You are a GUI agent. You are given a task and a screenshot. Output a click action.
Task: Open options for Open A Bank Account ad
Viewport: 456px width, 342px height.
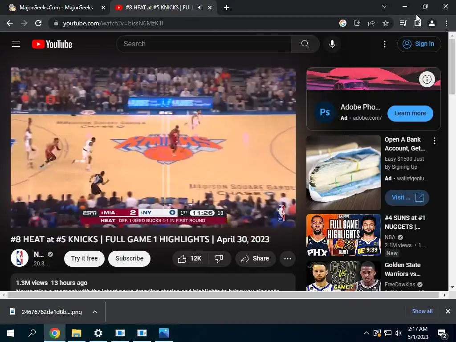coord(435,141)
